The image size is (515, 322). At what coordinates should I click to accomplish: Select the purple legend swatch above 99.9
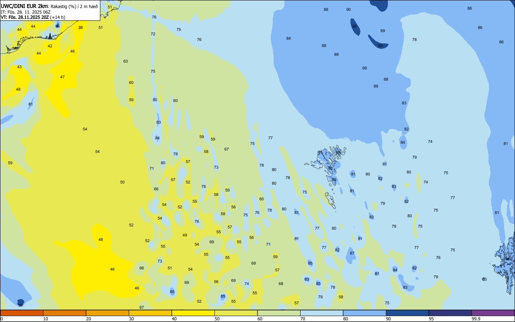[493, 313]
